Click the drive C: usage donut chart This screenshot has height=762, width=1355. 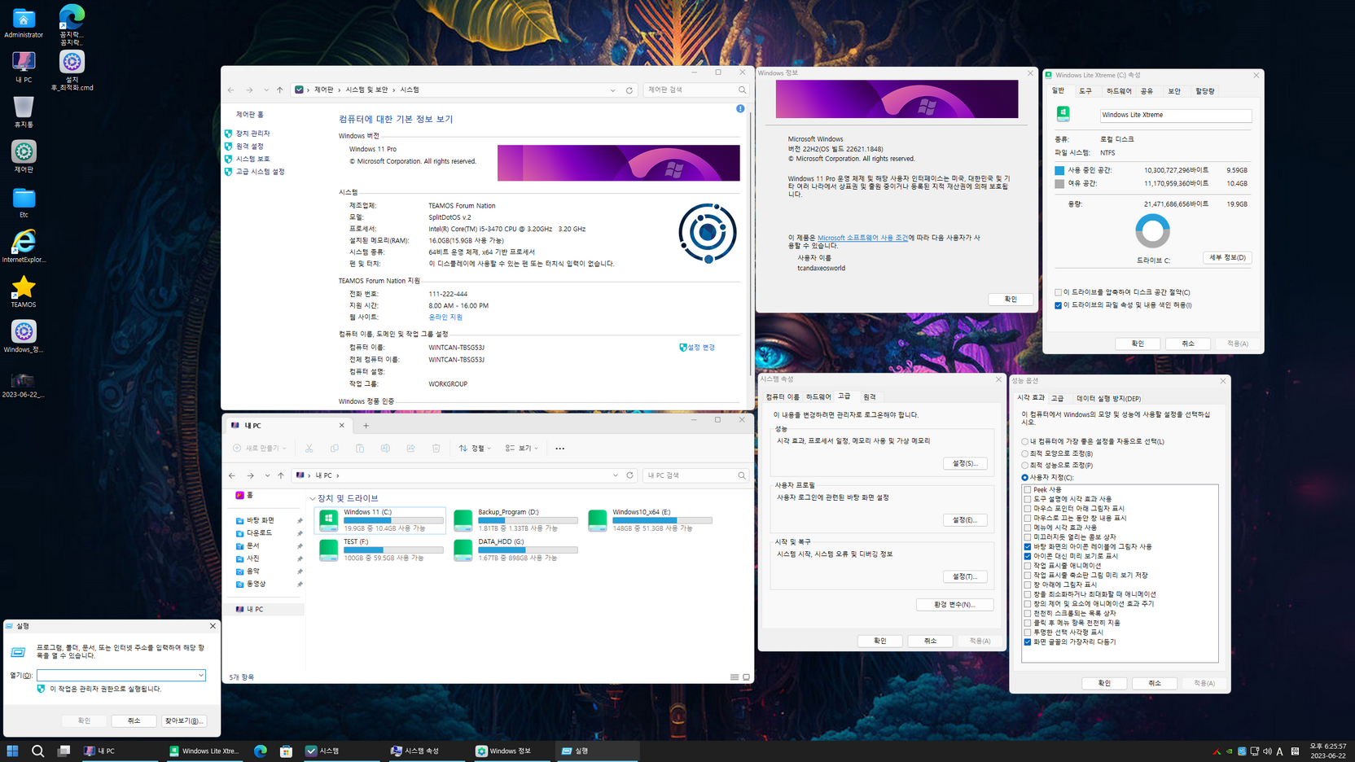1152,231
